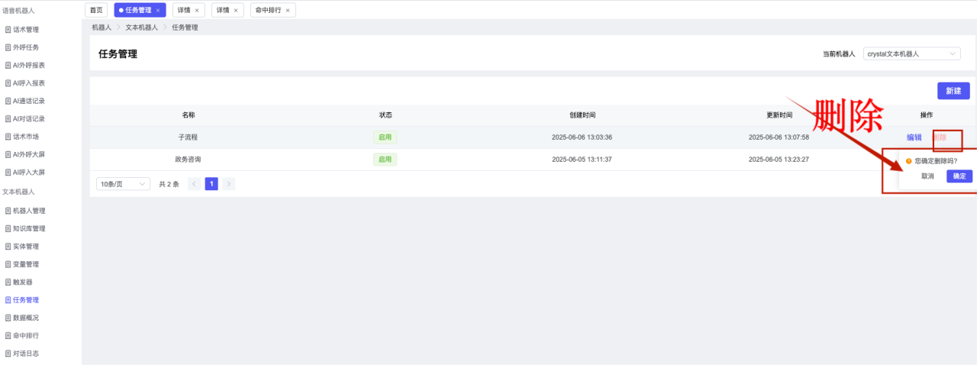The height and width of the screenshot is (365, 977).
Task: Switch to the 命中排行 tab
Action: pos(268,11)
